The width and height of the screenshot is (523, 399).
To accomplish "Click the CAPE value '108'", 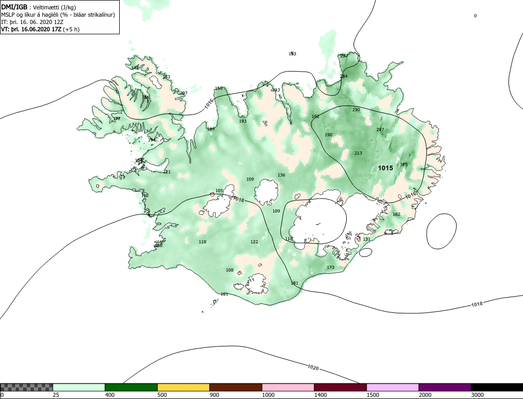I will 230,270.
